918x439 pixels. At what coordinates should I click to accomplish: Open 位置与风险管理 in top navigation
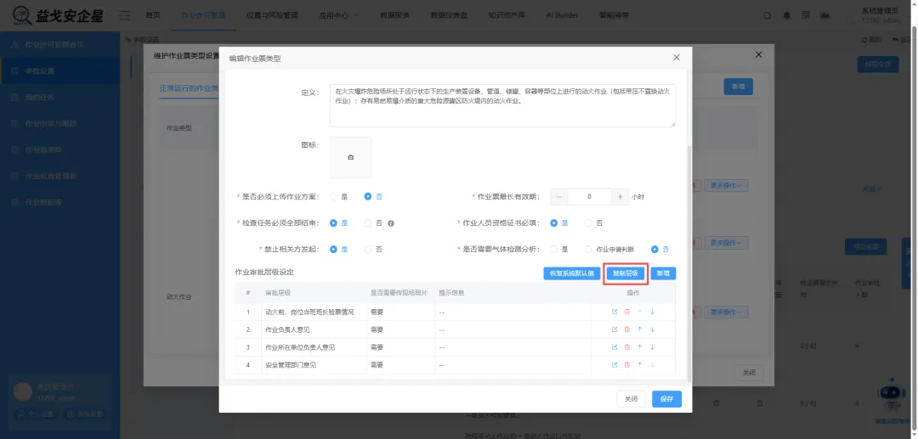272,16
